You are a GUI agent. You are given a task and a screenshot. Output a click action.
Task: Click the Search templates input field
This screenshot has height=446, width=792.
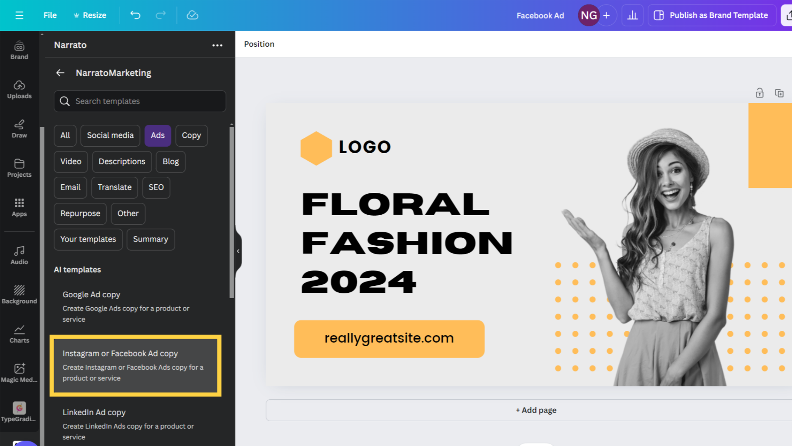tap(139, 101)
